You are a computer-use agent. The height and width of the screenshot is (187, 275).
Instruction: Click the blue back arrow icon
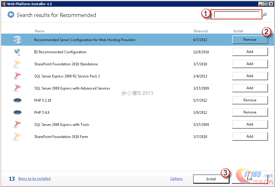11,15
